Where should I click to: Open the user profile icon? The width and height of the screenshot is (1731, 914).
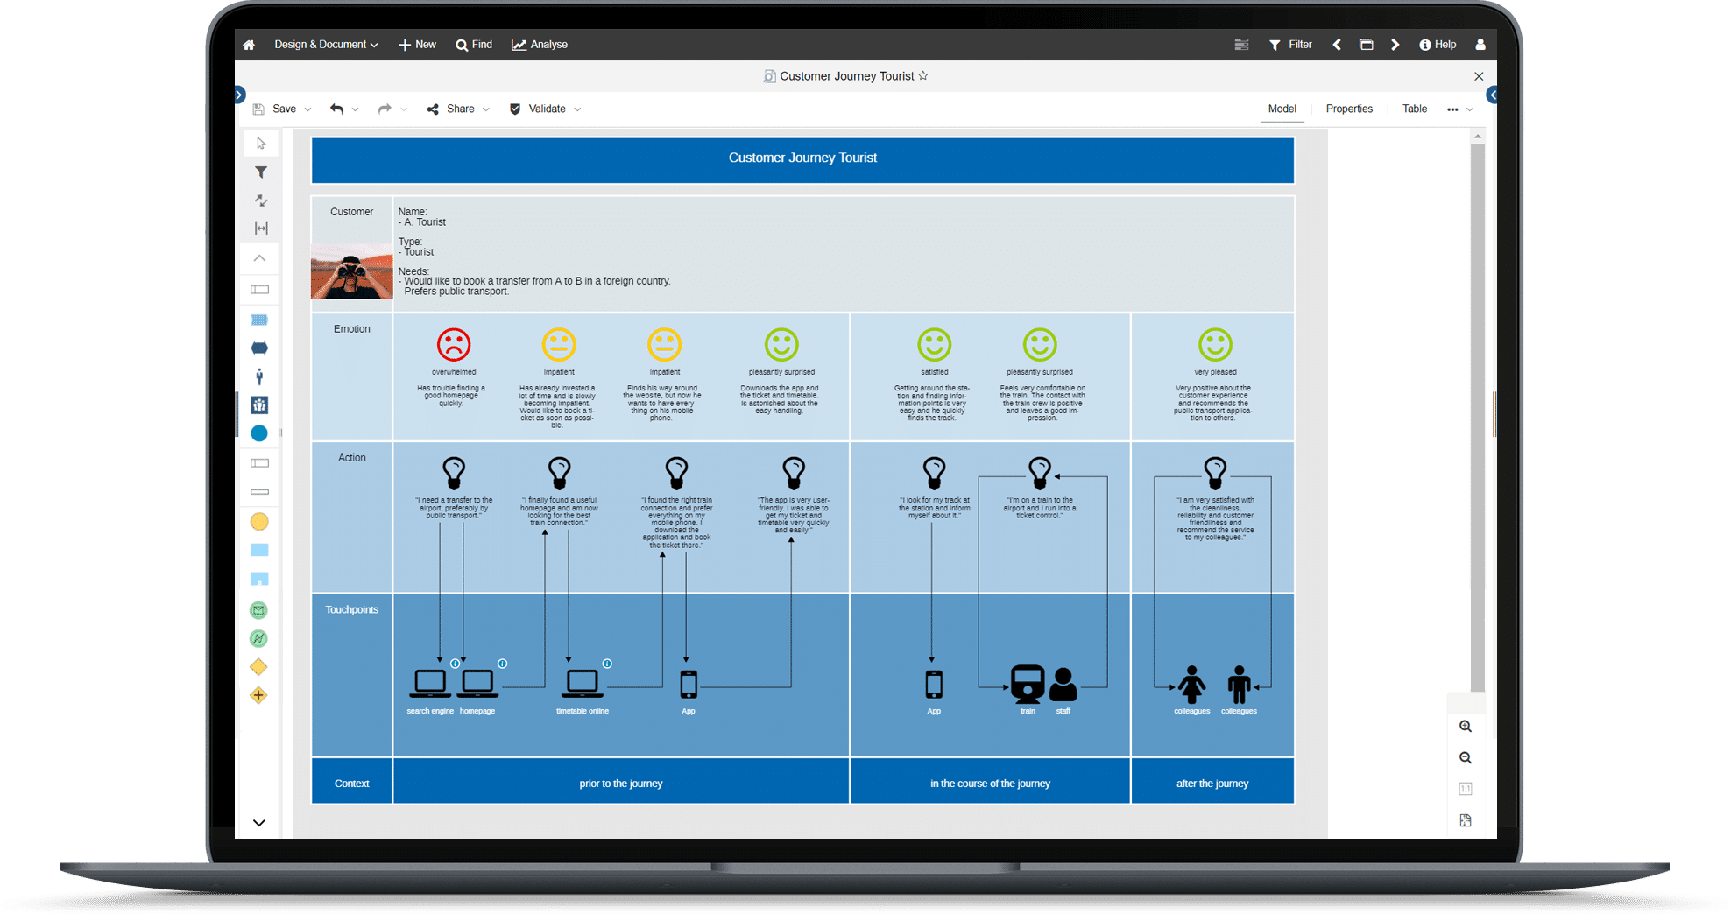tap(1480, 45)
